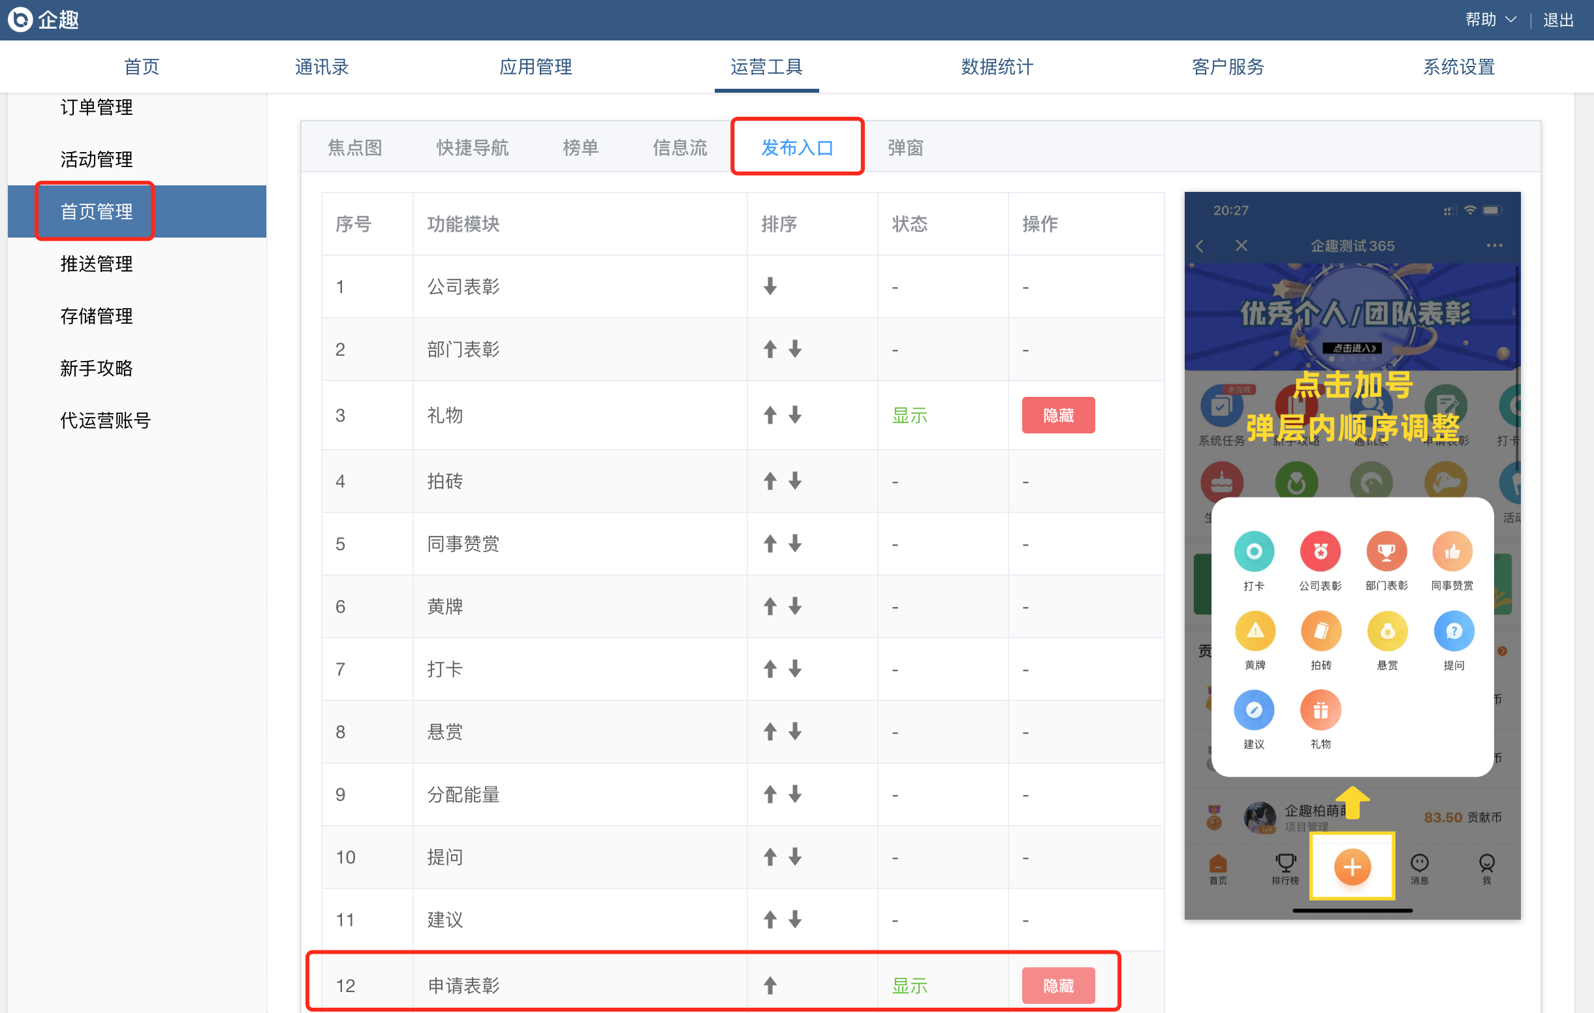The width and height of the screenshot is (1594, 1013).
Task: Move 公司表彰 row down with arrow
Action: point(769,287)
